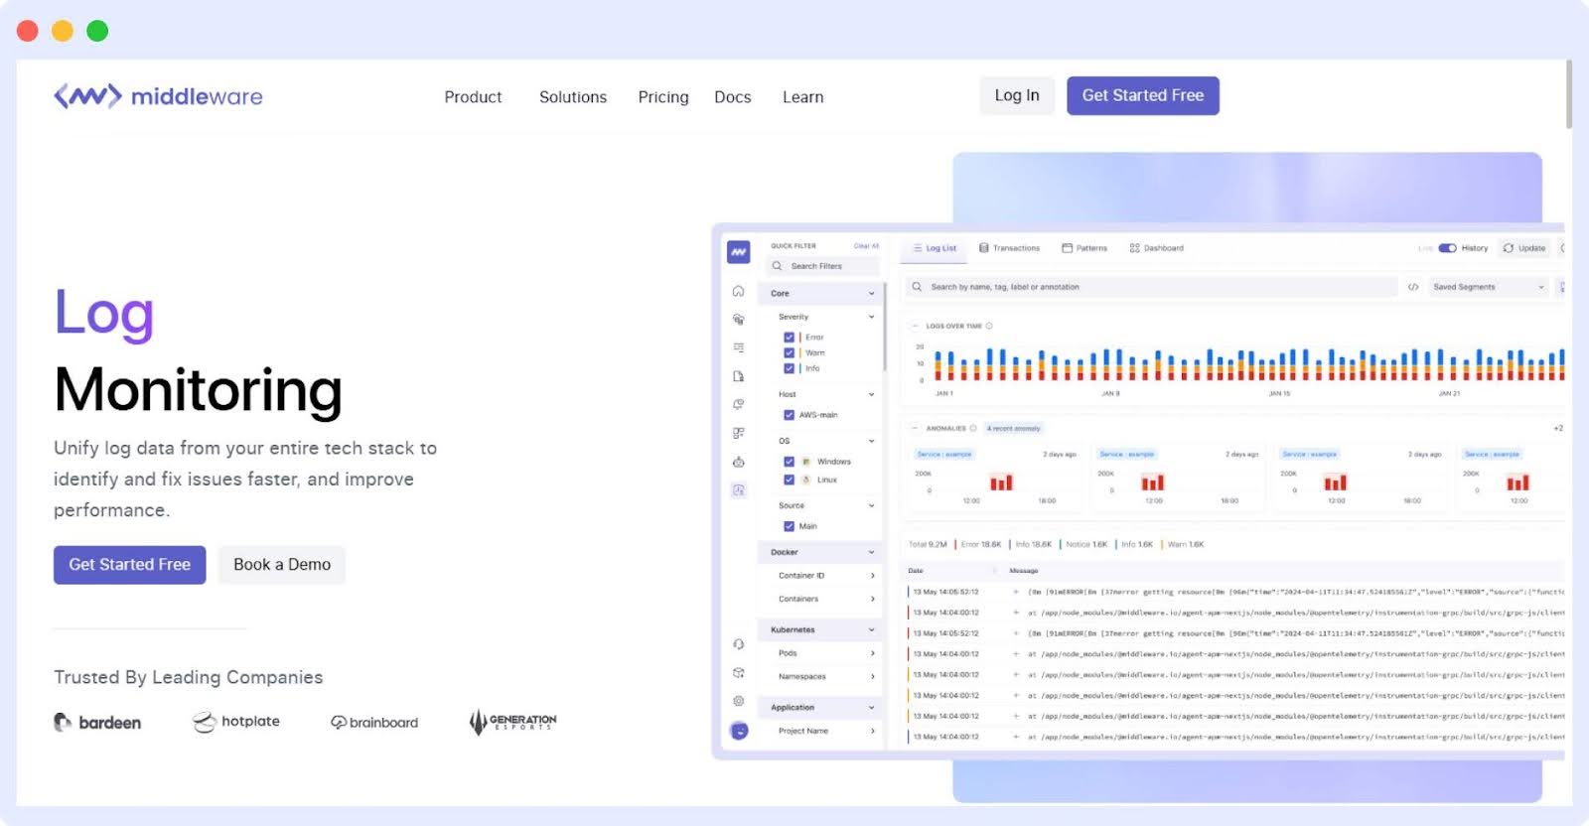Click the code view icon beside search bar
Viewport: 1589px width, 826px height.
click(x=1412, y=287)
